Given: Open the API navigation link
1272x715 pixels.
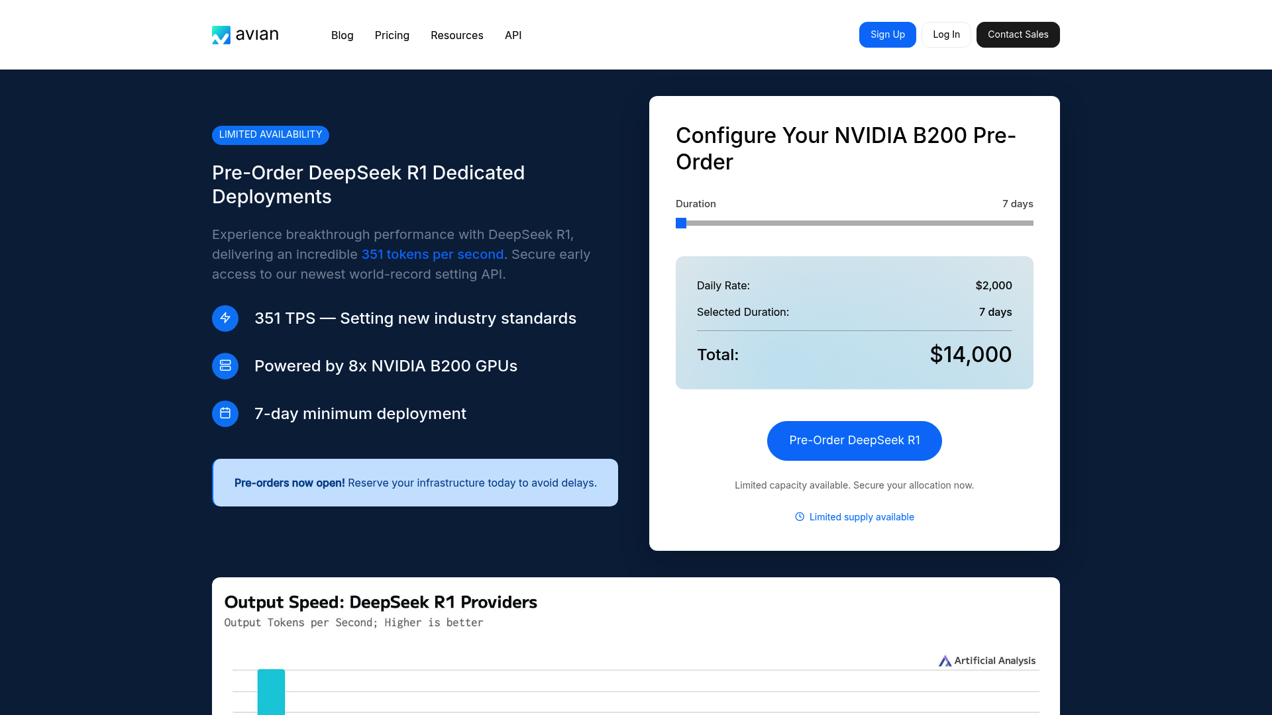Looking at the screenshot, I should tap(513, 35).
